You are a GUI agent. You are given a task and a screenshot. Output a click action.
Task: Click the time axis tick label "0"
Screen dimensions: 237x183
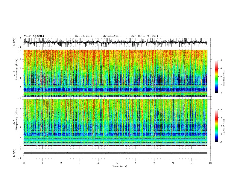24,163
